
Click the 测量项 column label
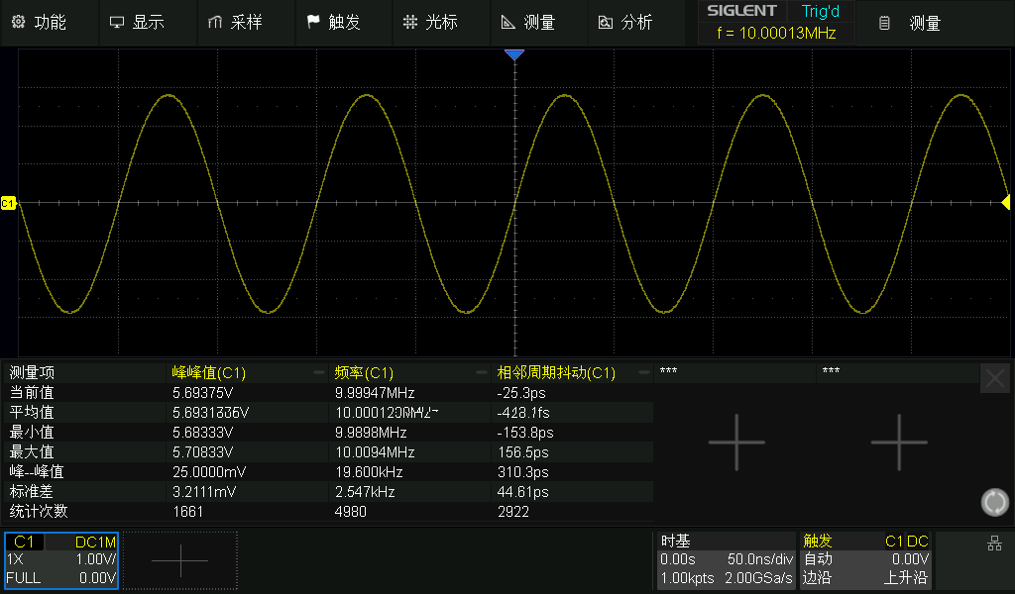coord(32,373)
